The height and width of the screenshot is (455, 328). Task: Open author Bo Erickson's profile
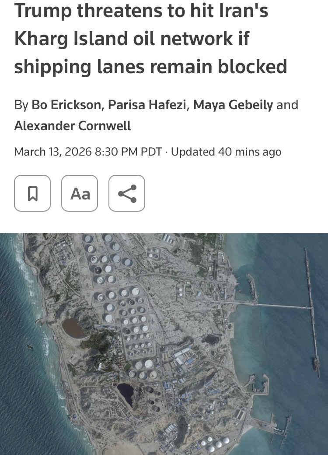66,105
